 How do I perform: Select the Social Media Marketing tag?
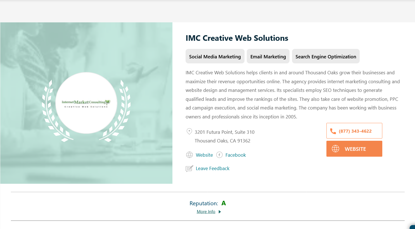click(215, 56)
